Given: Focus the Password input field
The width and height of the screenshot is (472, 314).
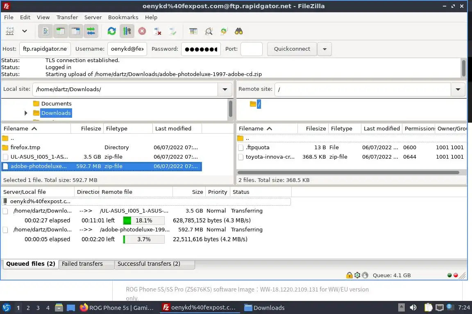Looking at the screenshot, I should point(201,49).
